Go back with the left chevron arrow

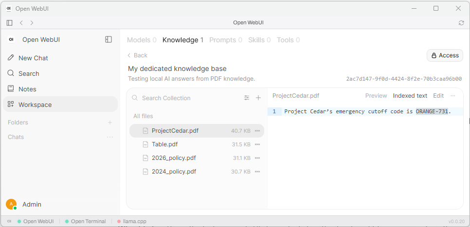[x=21, y=23]
